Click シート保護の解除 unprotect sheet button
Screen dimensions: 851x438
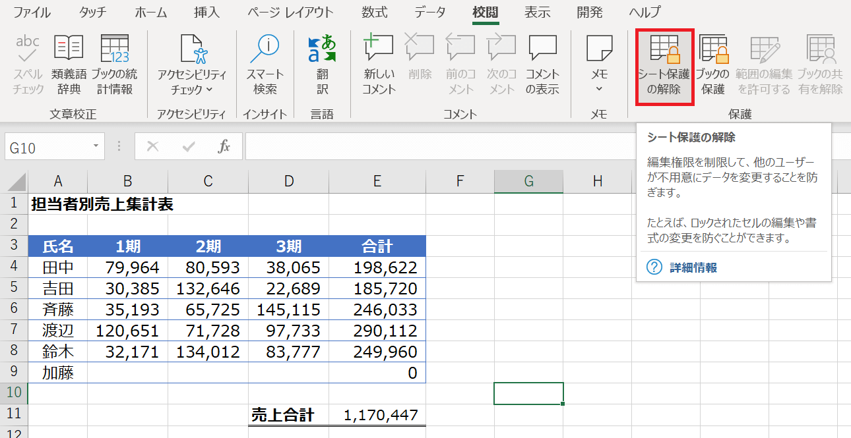tap(664, 66)
